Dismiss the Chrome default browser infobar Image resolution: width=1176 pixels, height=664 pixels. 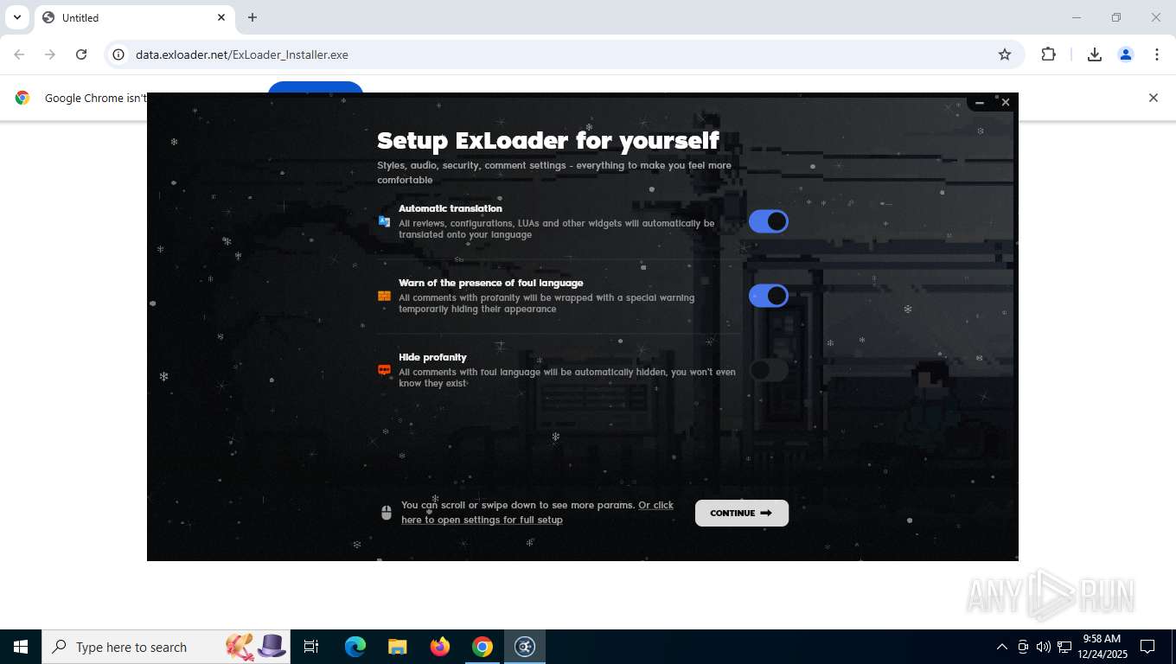point(1153,98)
